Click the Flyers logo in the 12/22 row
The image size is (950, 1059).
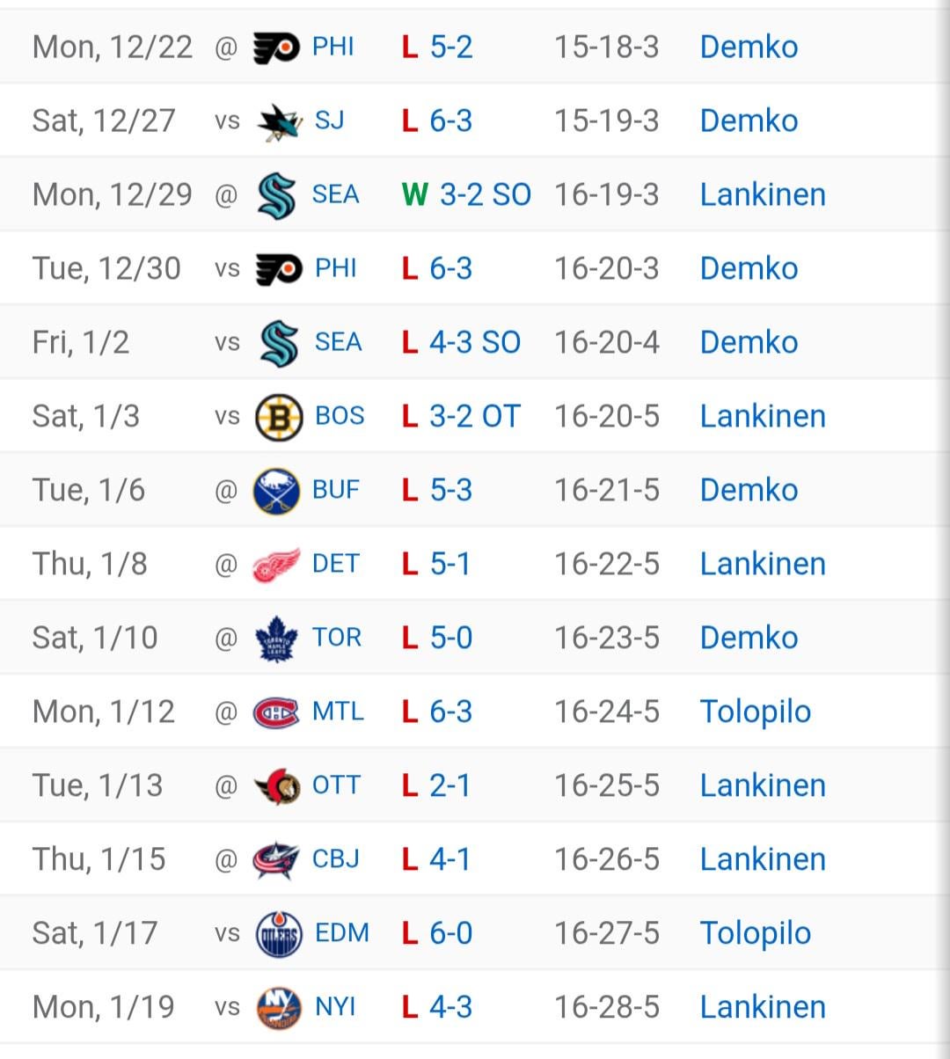tap(276, 47)
